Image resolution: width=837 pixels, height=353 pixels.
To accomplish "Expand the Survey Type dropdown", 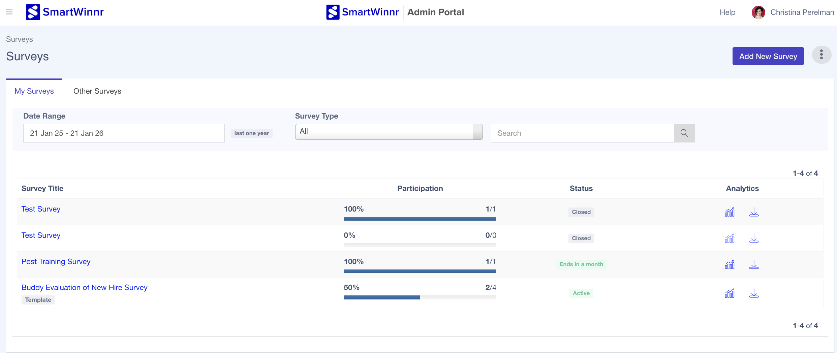I will (x=389, y=132).
